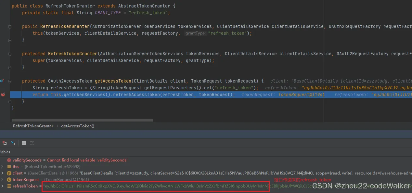Click the Run to Cursor icon

click(13, 143)
